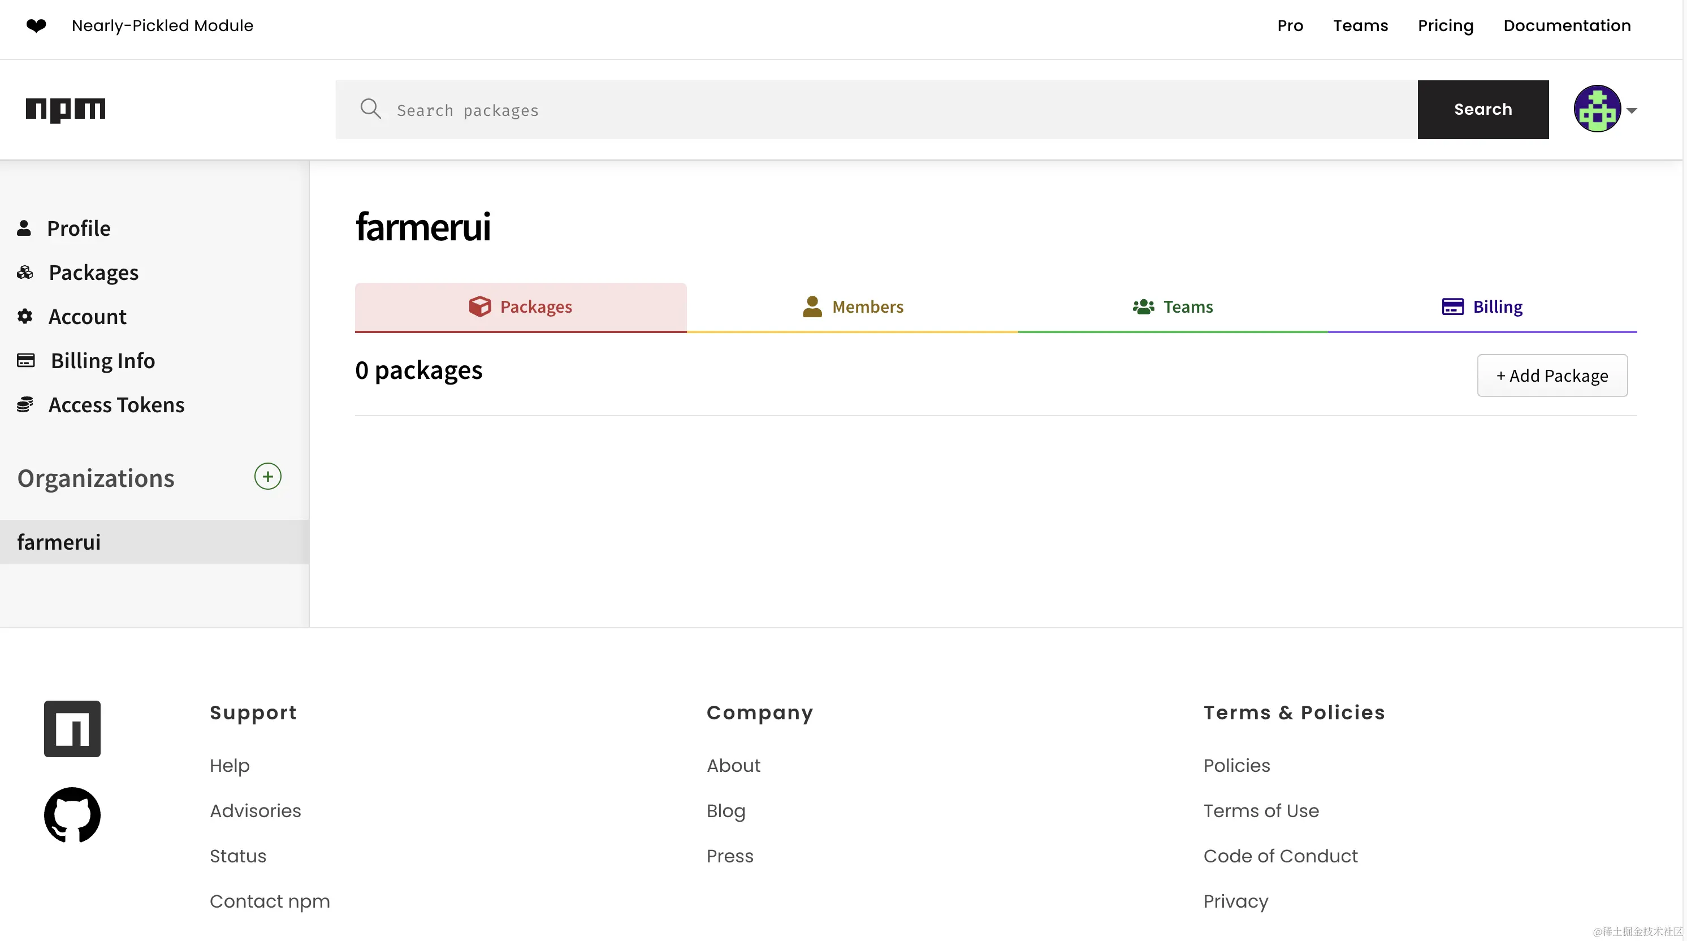
Task: Open the Policies footer link
Action: coord(1236,765)
